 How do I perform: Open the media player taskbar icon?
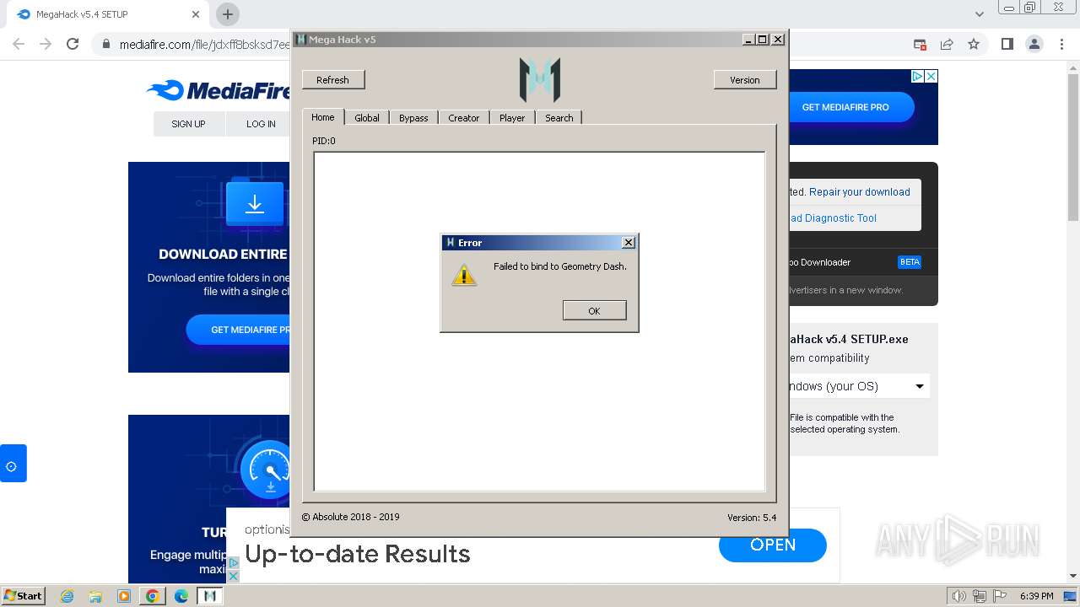(x=124, y=596)
